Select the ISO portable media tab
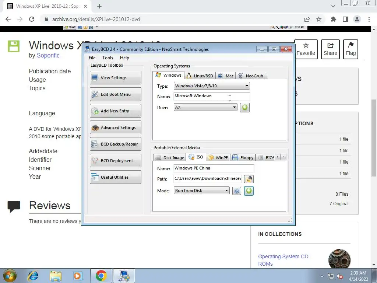377x283 pixels. point(196,157)
